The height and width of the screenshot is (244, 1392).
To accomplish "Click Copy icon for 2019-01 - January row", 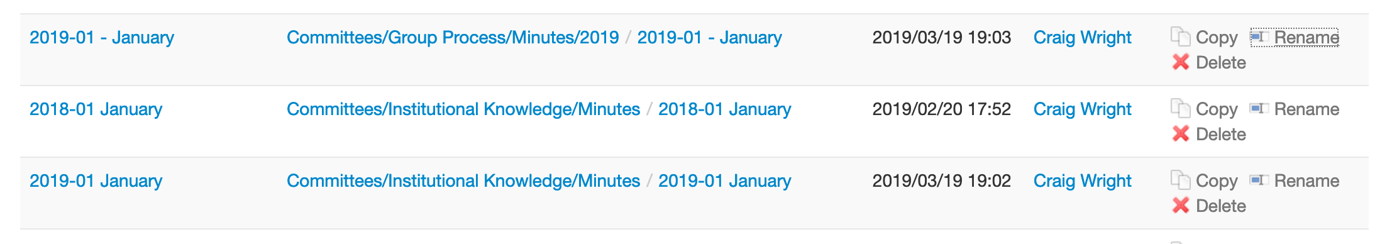I will (x=1180, y=37).
